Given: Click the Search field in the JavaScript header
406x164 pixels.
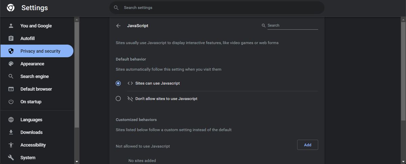Looking at the screenshot, I should (293, 25).
